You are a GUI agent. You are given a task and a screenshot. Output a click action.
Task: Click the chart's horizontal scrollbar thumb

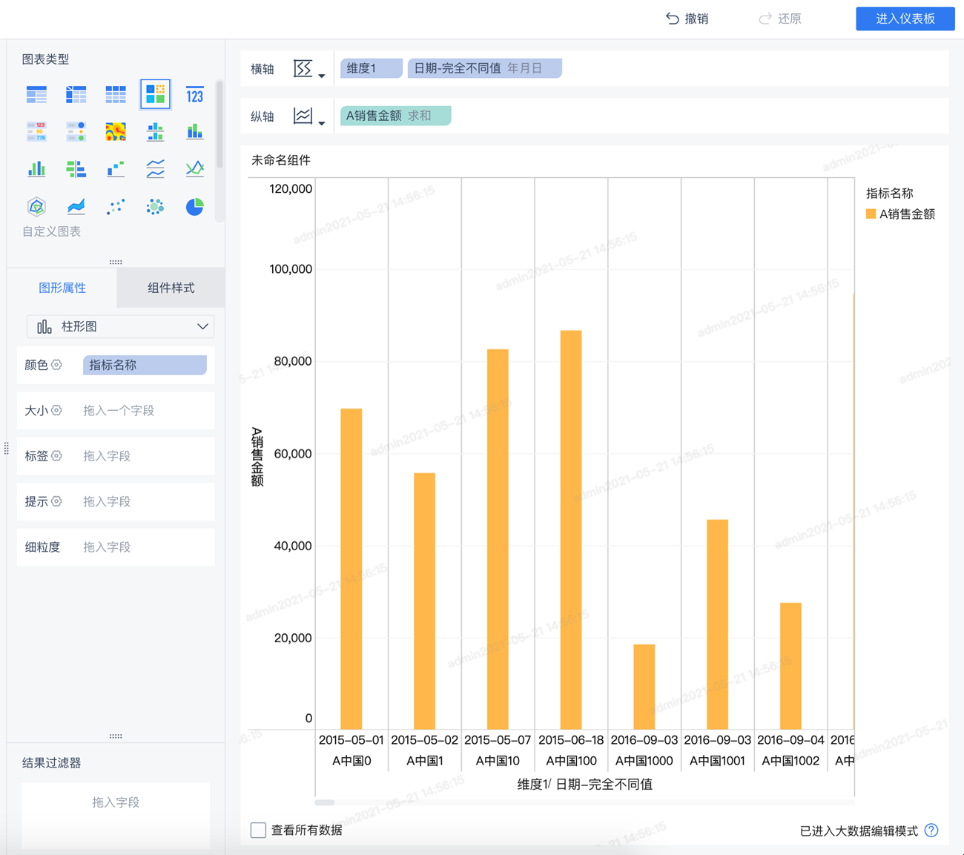click(325, 802)
